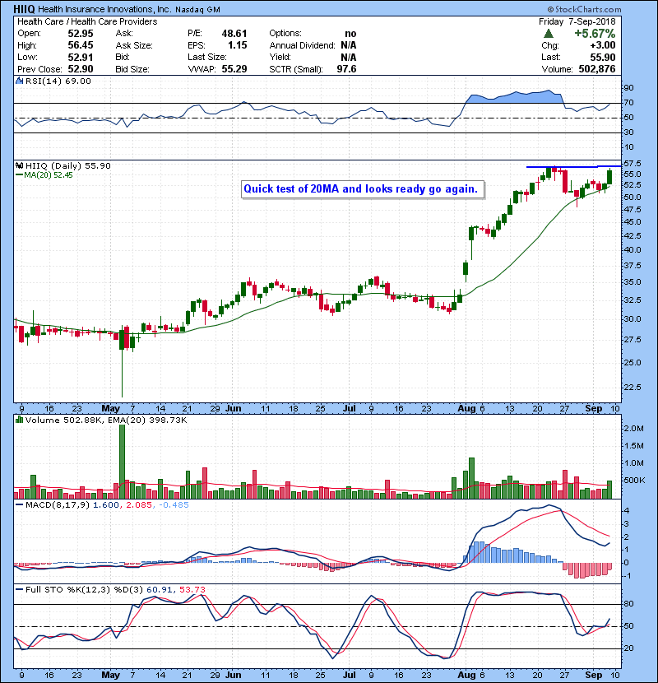Click the Volume value 502,876 in the header
Screen dimensions: 658x683
click(597, 69)
